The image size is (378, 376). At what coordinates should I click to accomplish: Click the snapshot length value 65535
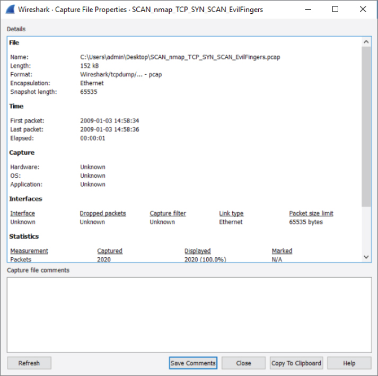(x=89, y=92)
